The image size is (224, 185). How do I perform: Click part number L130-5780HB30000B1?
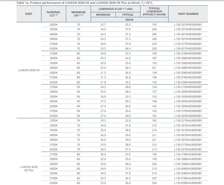[188, 77]
